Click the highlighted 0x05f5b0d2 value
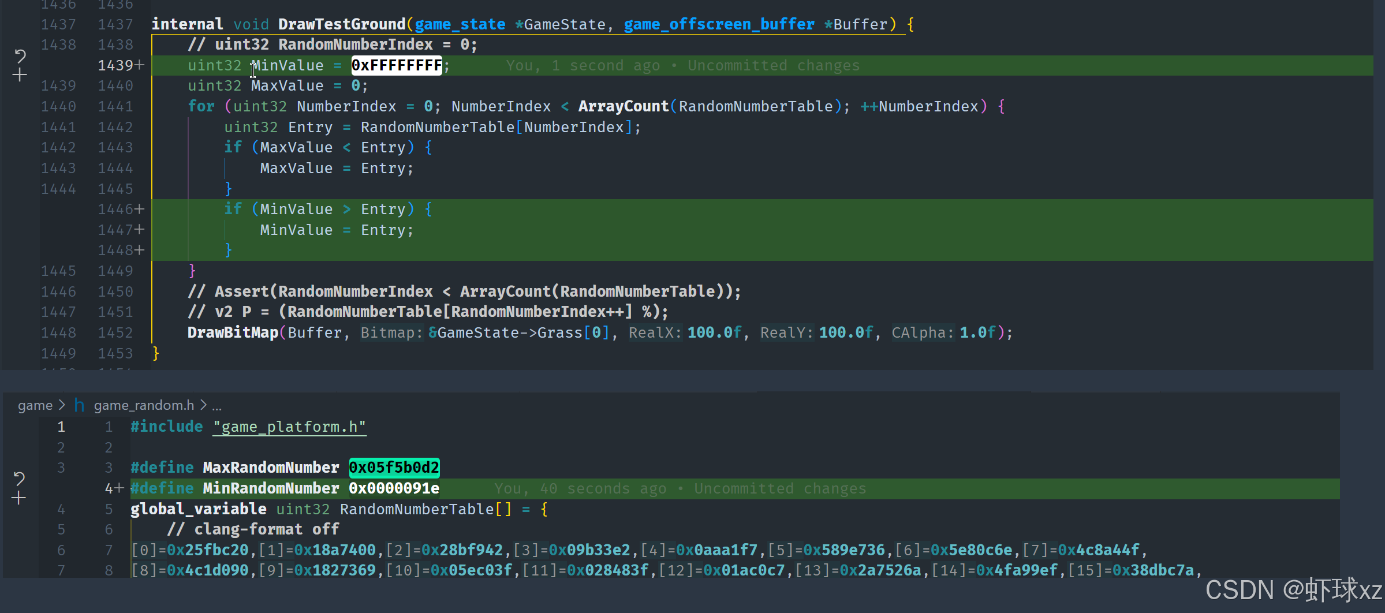The height and width of the screenshot is (613, 1385). [x=394, y=468]
